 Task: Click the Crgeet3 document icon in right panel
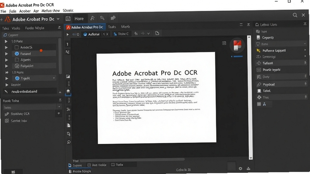click(x=258, y=38)
